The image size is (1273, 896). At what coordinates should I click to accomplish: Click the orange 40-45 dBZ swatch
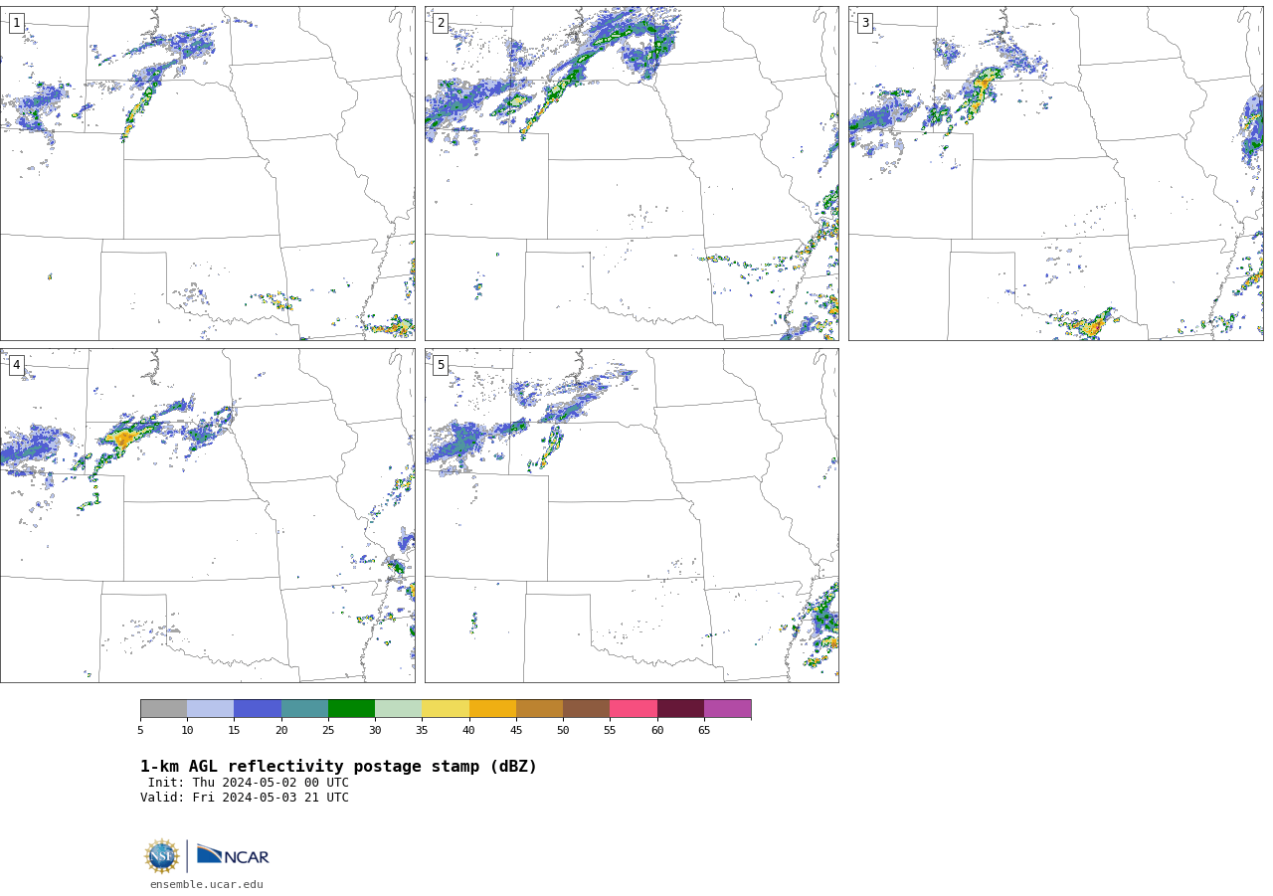pyautogui.click(x=492, y=708)
